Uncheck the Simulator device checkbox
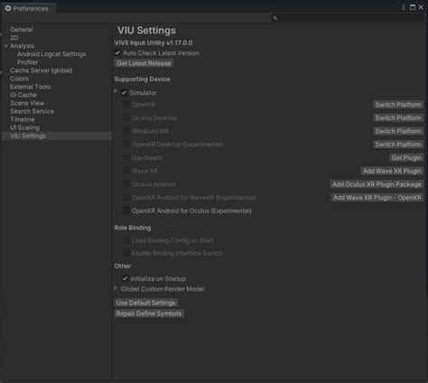This screenshot has height=383, width=428. pos(124,92)
